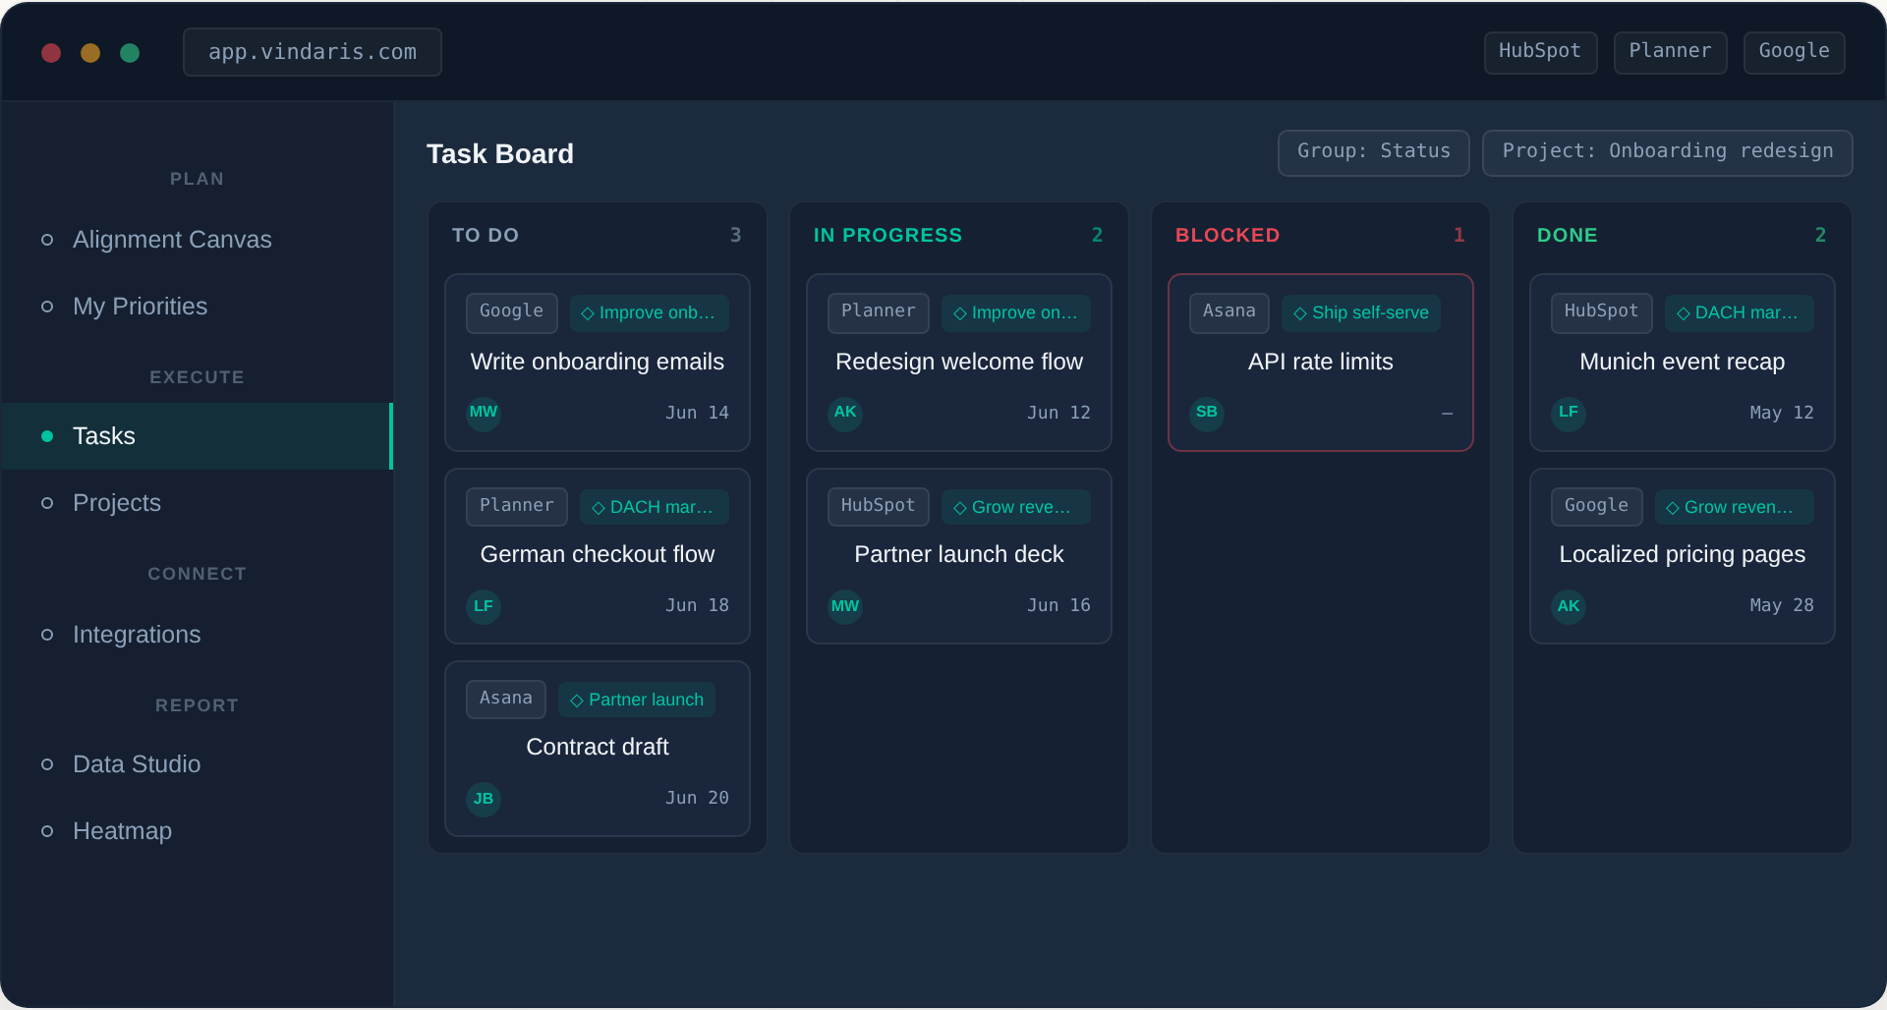Open the MW avatar on Write onboarding emails
This screenshot has height=1010, width=1887.
[484, 413]
